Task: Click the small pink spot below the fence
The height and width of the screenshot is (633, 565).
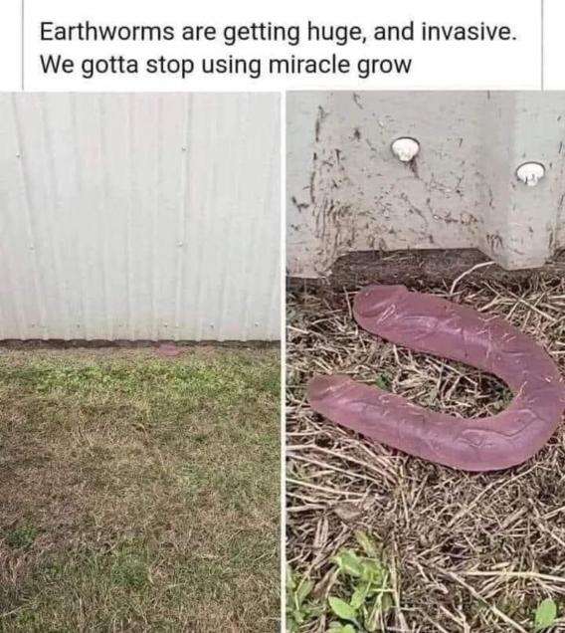Action: click(169, 350)
